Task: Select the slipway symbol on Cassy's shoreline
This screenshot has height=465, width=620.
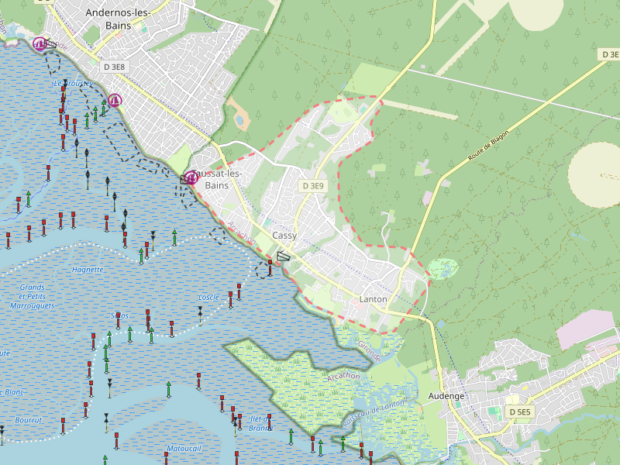Action: coord(284,256)
